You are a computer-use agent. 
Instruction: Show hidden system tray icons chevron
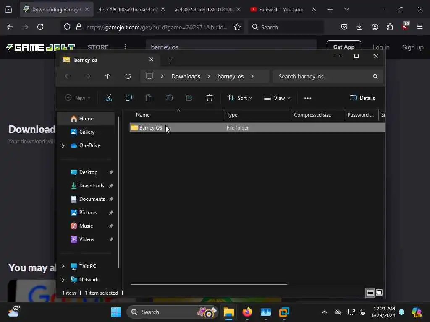[325, 312]
